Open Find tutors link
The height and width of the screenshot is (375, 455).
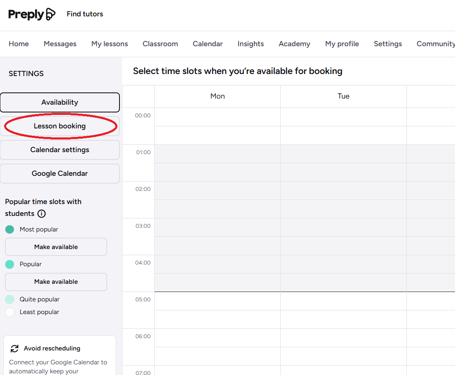tap(85, 14)
